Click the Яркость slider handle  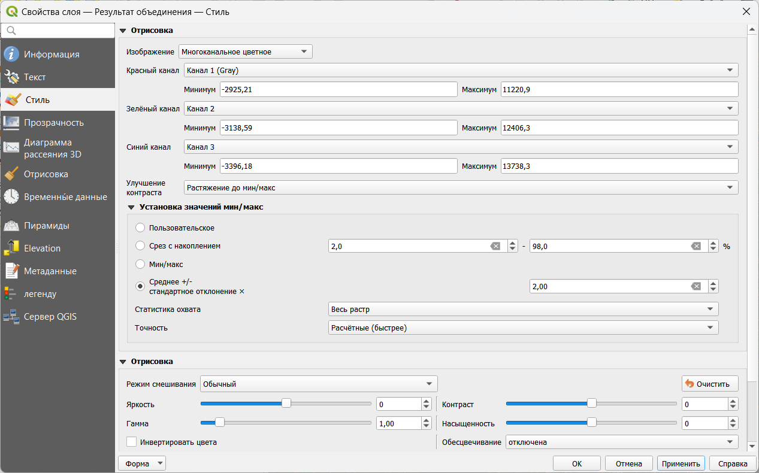click(x=286, y=404)
